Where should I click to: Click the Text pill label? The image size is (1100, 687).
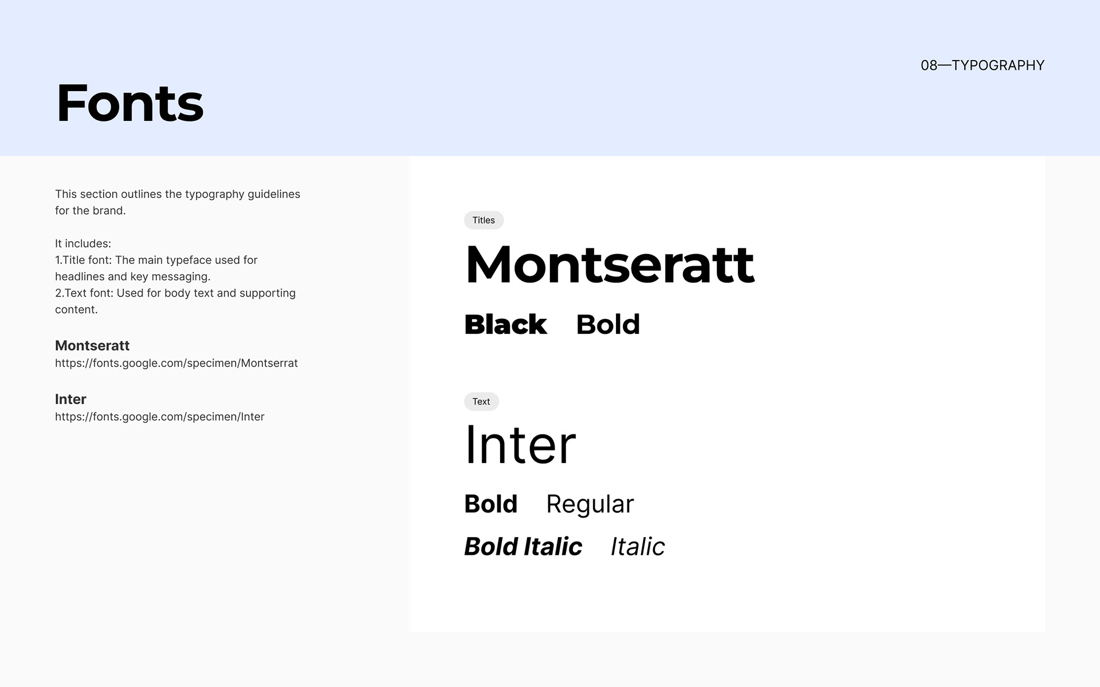tap(481, 402)
